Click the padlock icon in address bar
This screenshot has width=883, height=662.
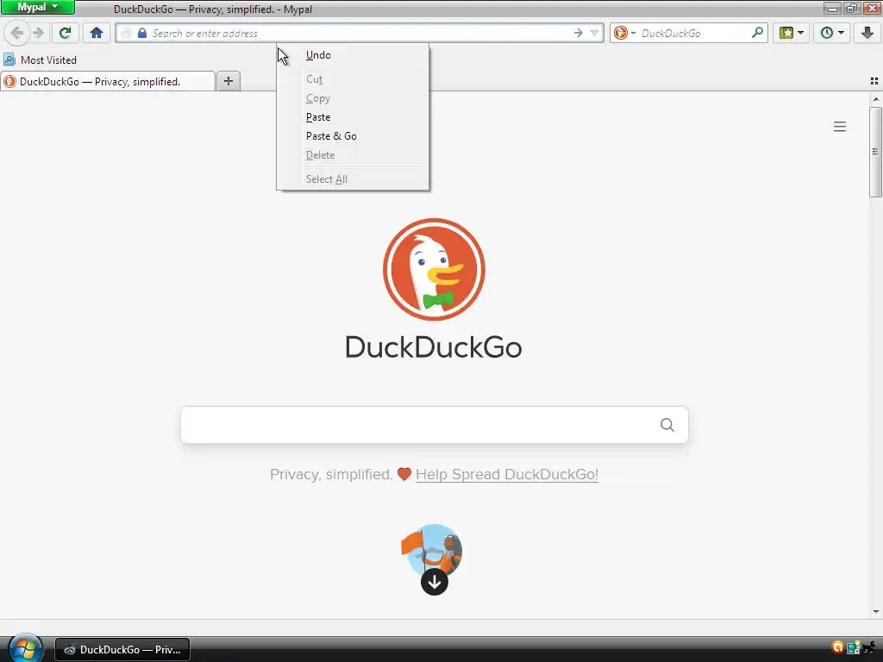(x=142, y=34)
